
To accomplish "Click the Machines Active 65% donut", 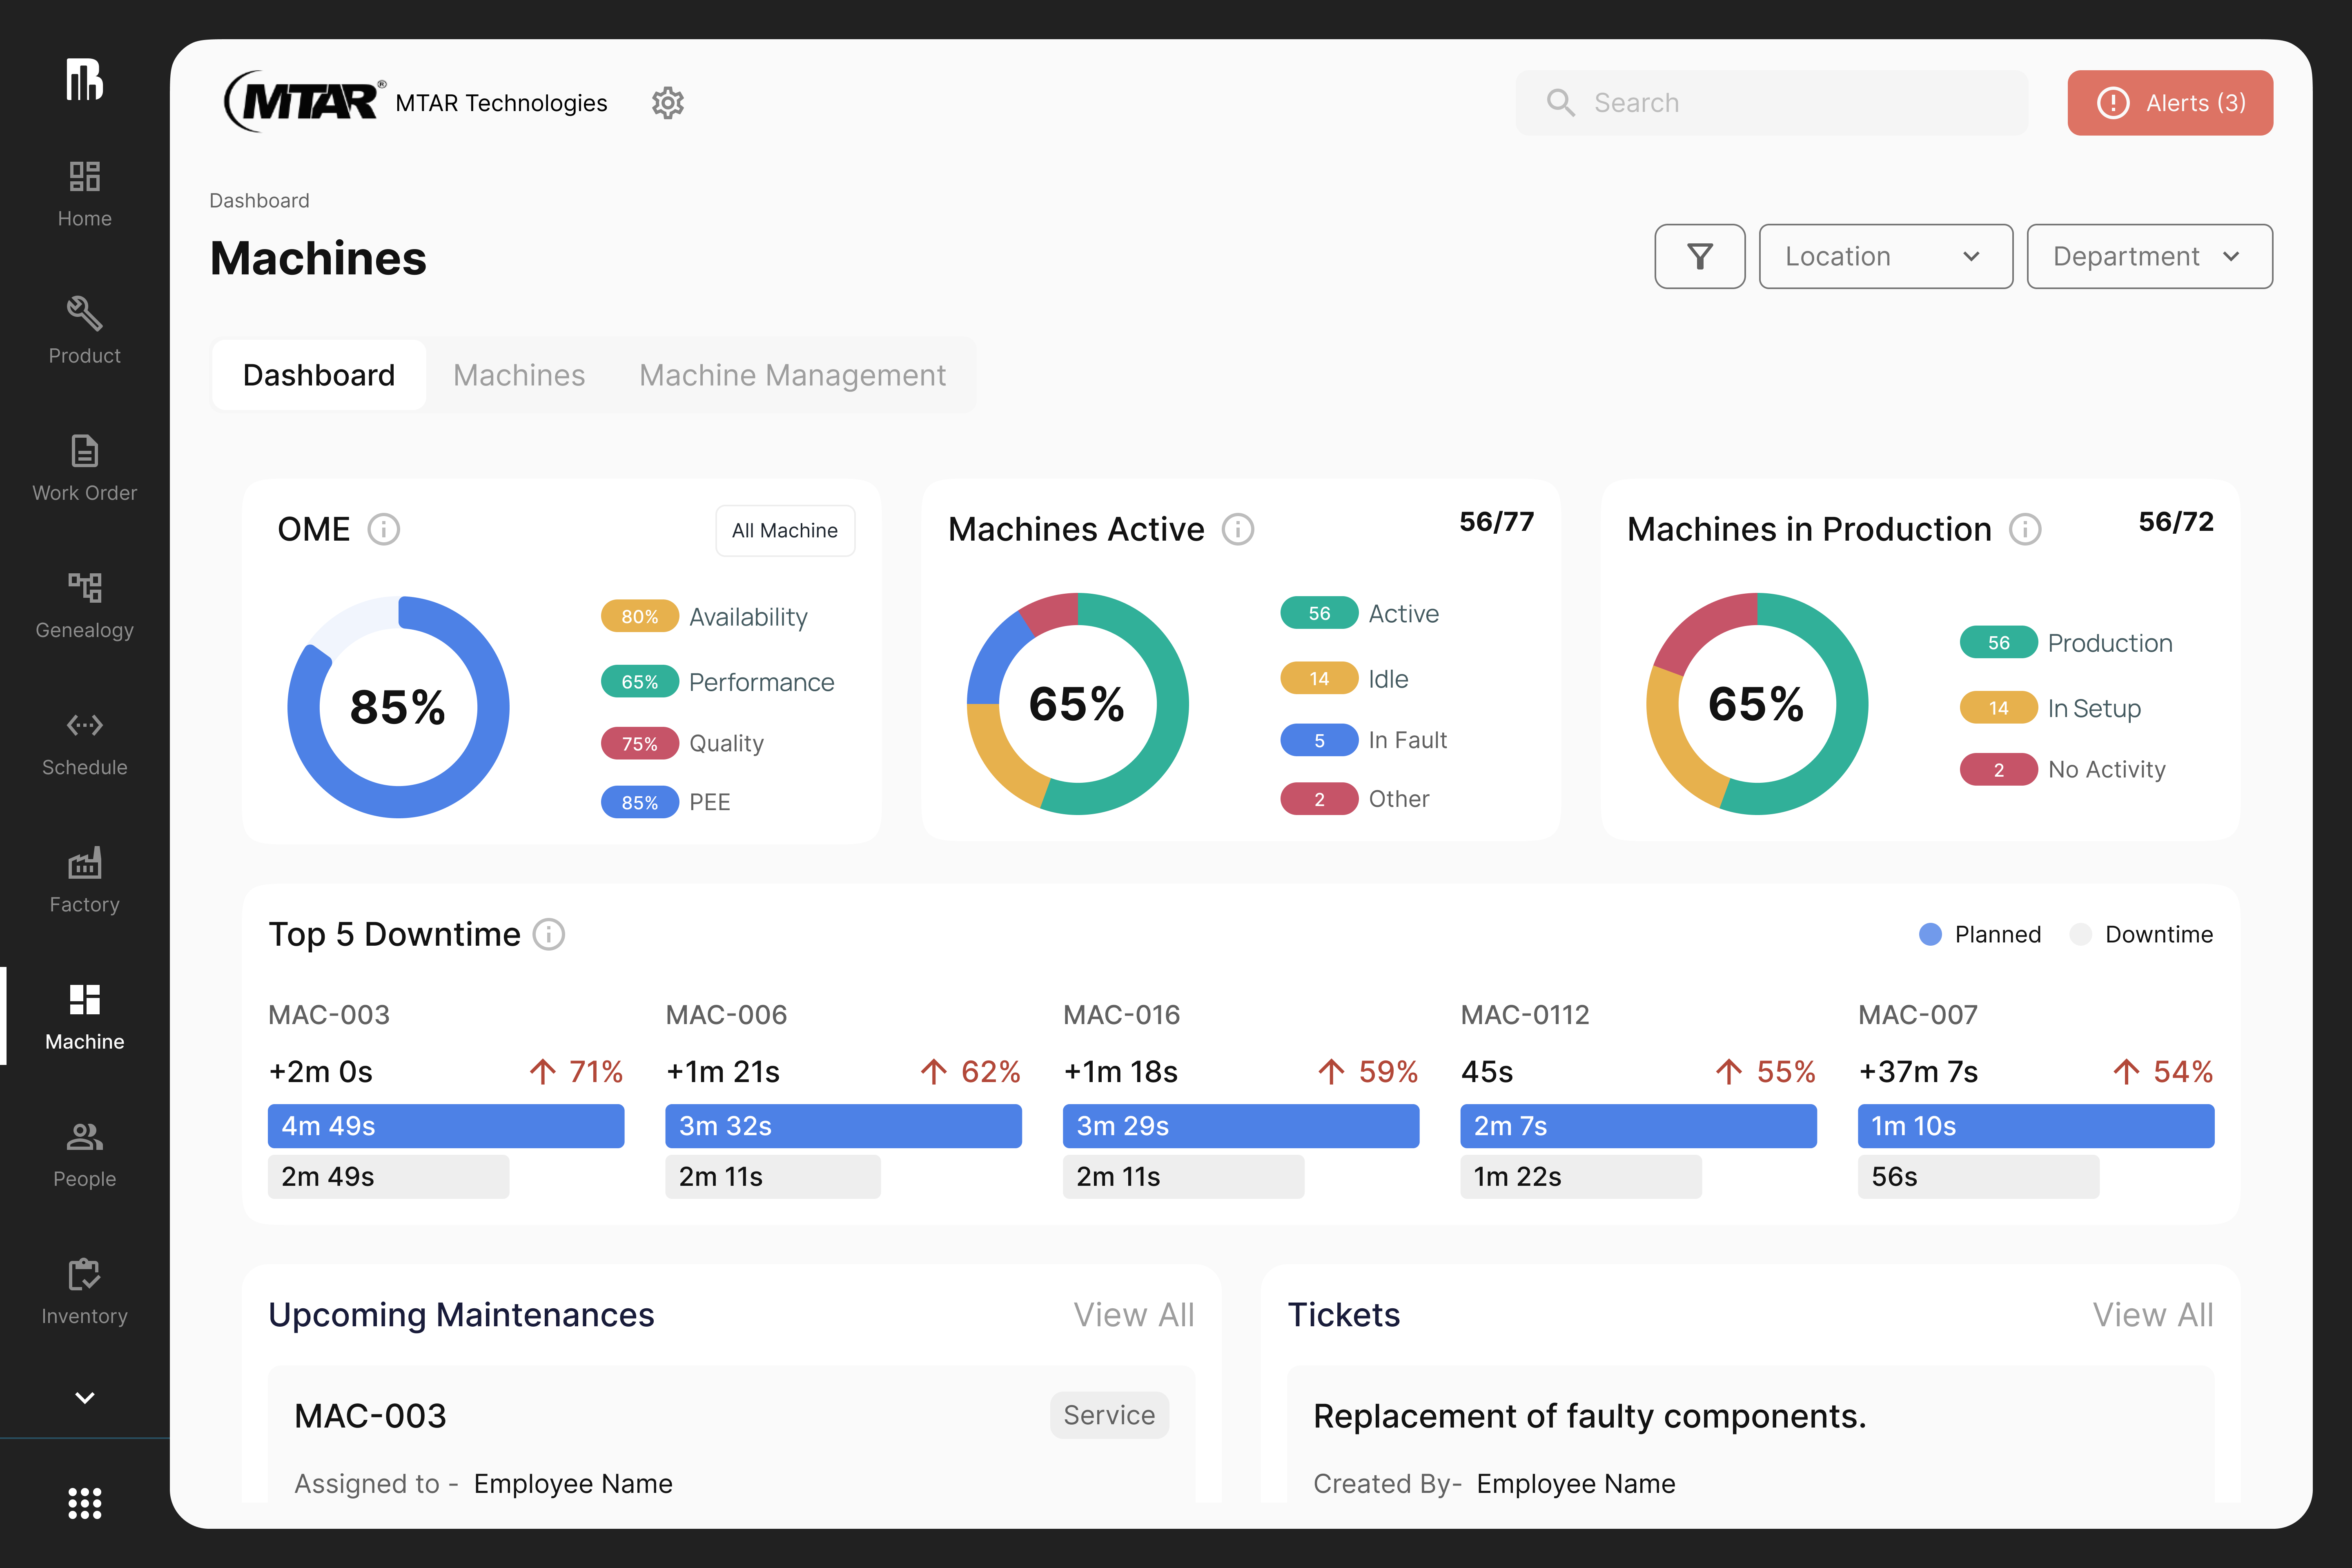I will coord(1077,703).
